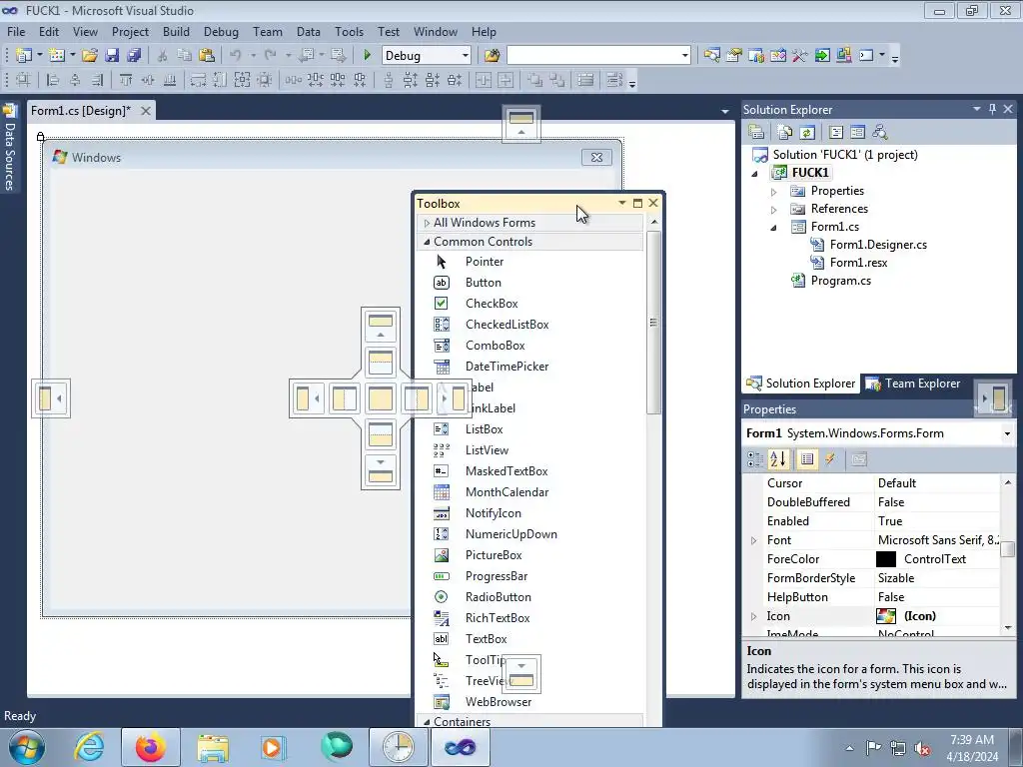
Task: Open Firefox from the taskbar
Action: click(151, 747)
